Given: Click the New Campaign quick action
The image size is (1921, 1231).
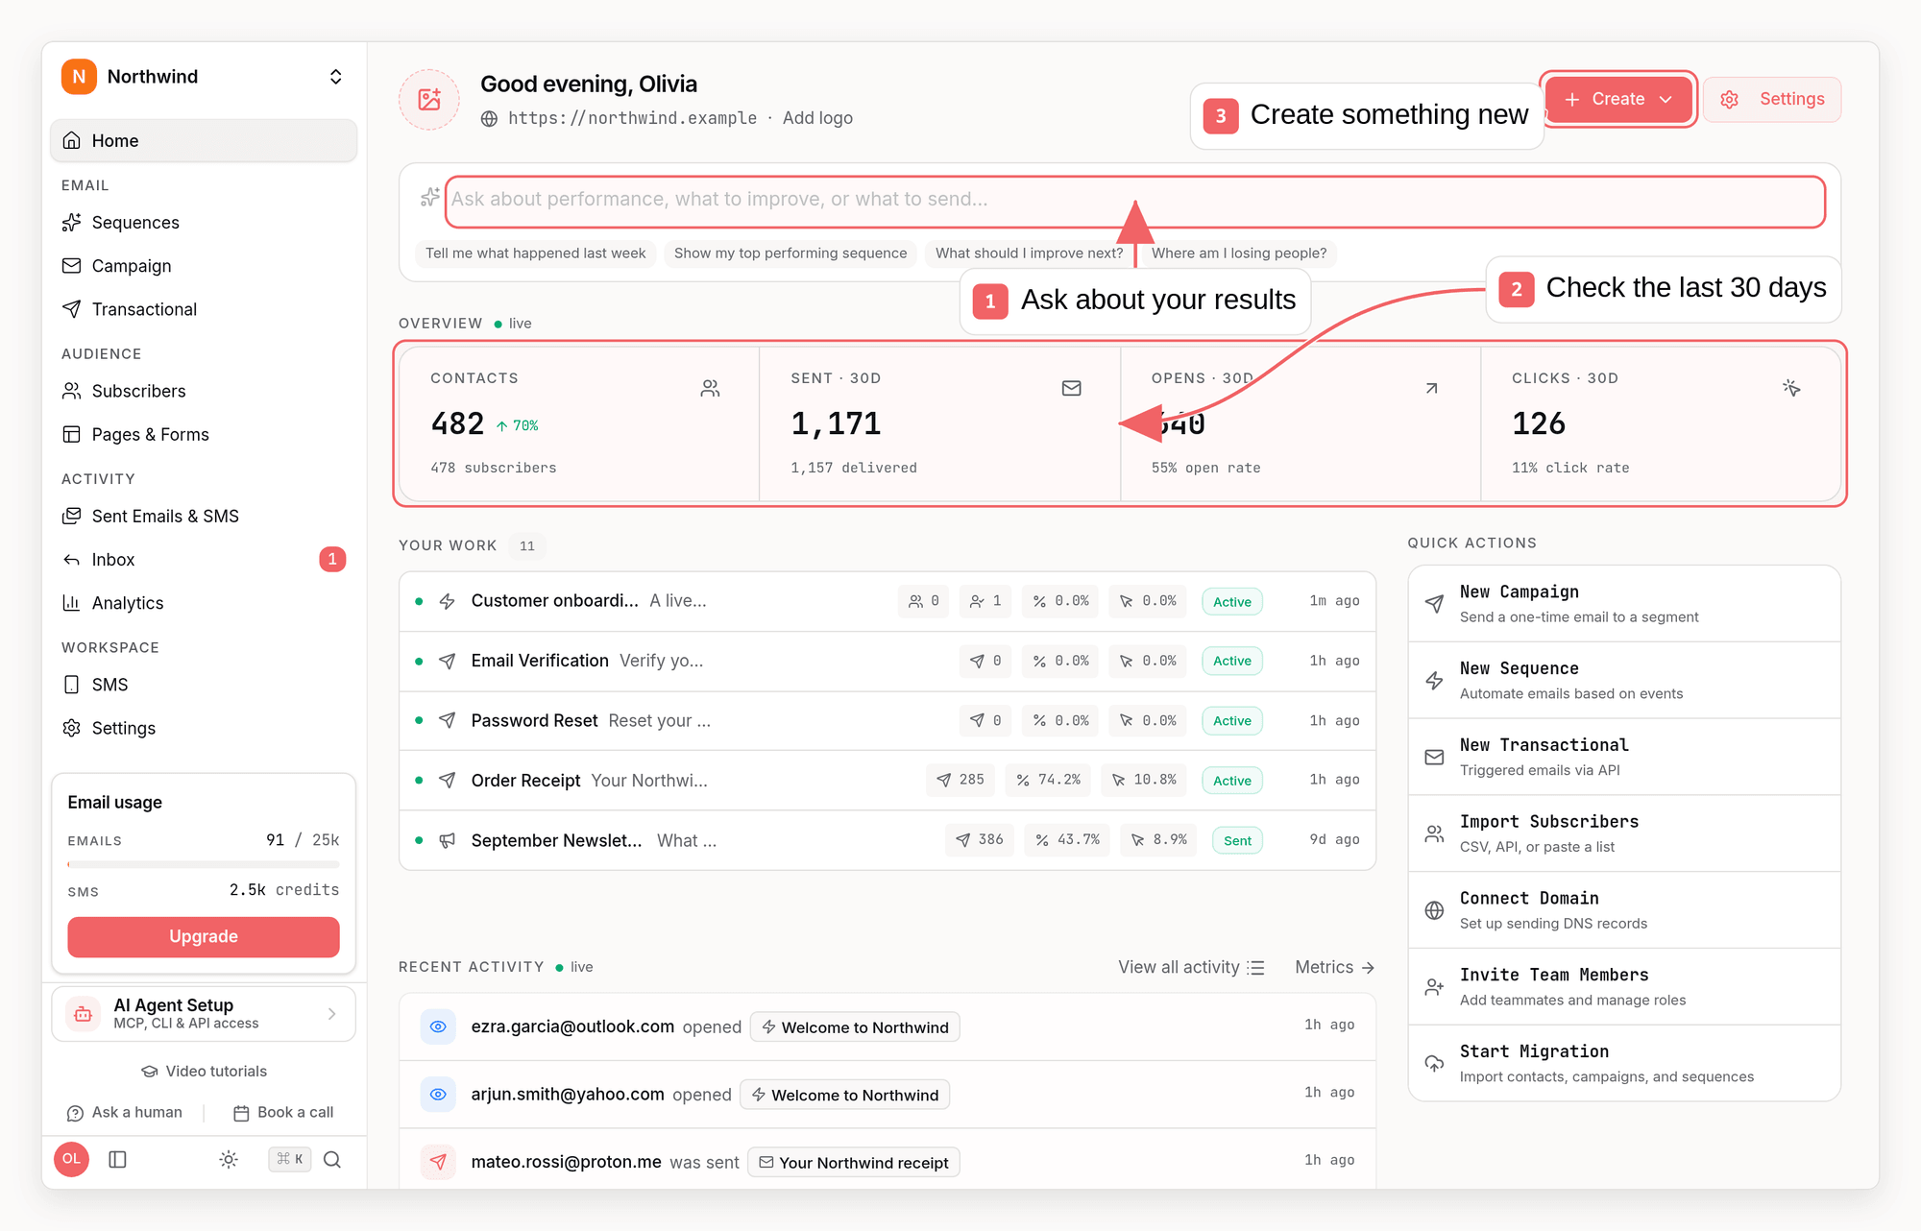Looking at the screenshot, I should coord(1624,603).
